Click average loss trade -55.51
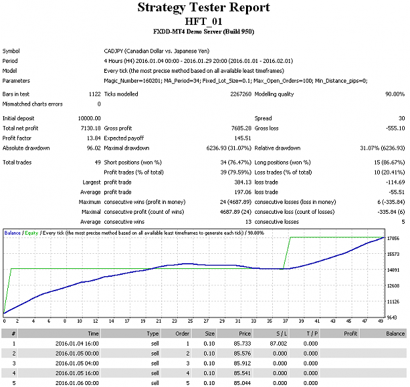410x387 pixels. (397, 192)
